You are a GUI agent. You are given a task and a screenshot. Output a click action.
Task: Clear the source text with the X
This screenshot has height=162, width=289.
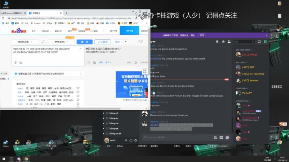point(80,49)
